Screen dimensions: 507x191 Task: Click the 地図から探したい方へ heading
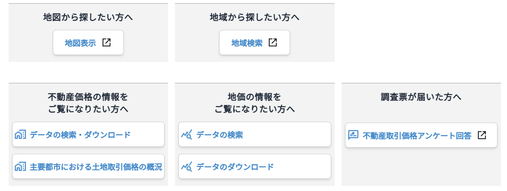click(88, 17)
